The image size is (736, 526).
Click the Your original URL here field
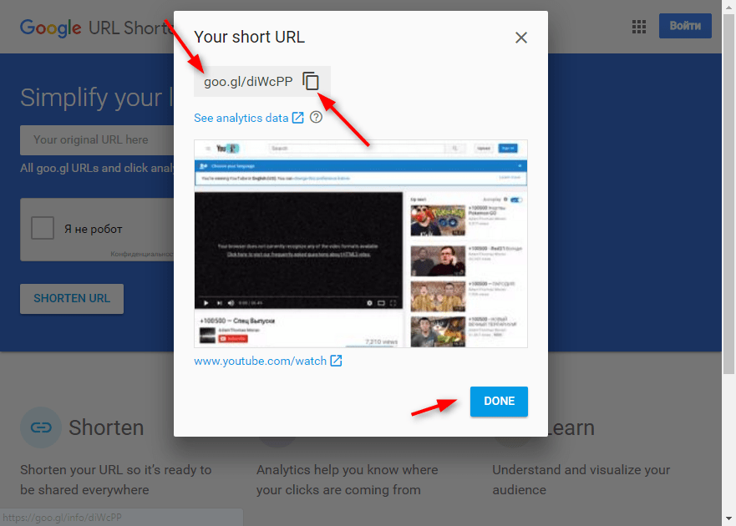tap(97, 139)
